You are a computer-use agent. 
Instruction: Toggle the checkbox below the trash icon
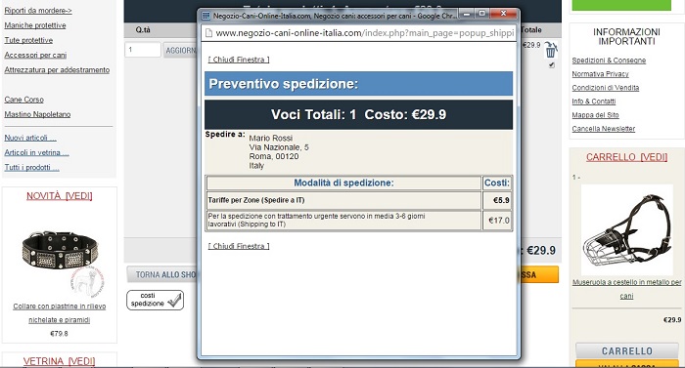coord(551,65)
